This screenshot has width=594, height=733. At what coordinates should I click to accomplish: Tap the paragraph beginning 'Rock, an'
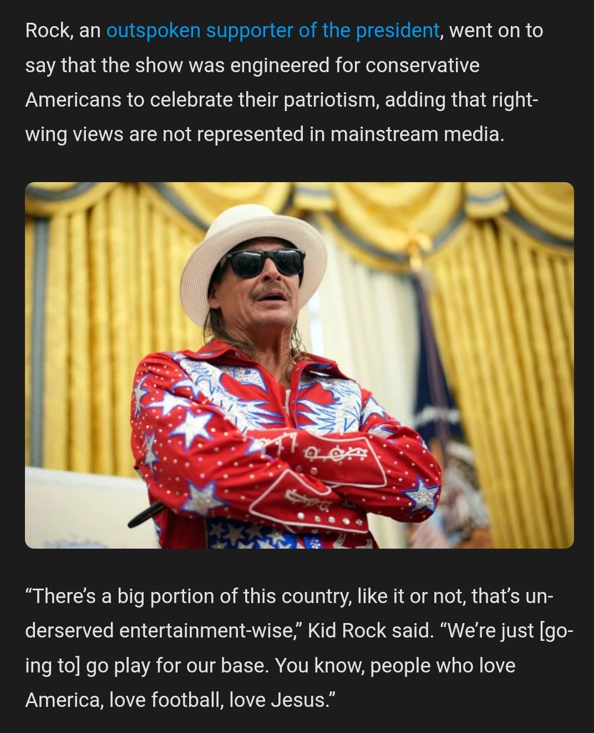coord(283,82)
